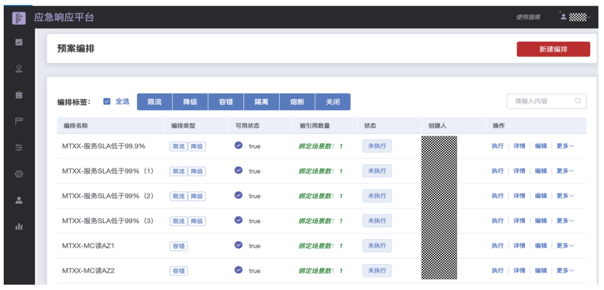The height and width of the screenshot is (290, 604).
Task: Click check icon in MTXX-服务SLA低于99.9% row
Action: [x=239, y=145]
